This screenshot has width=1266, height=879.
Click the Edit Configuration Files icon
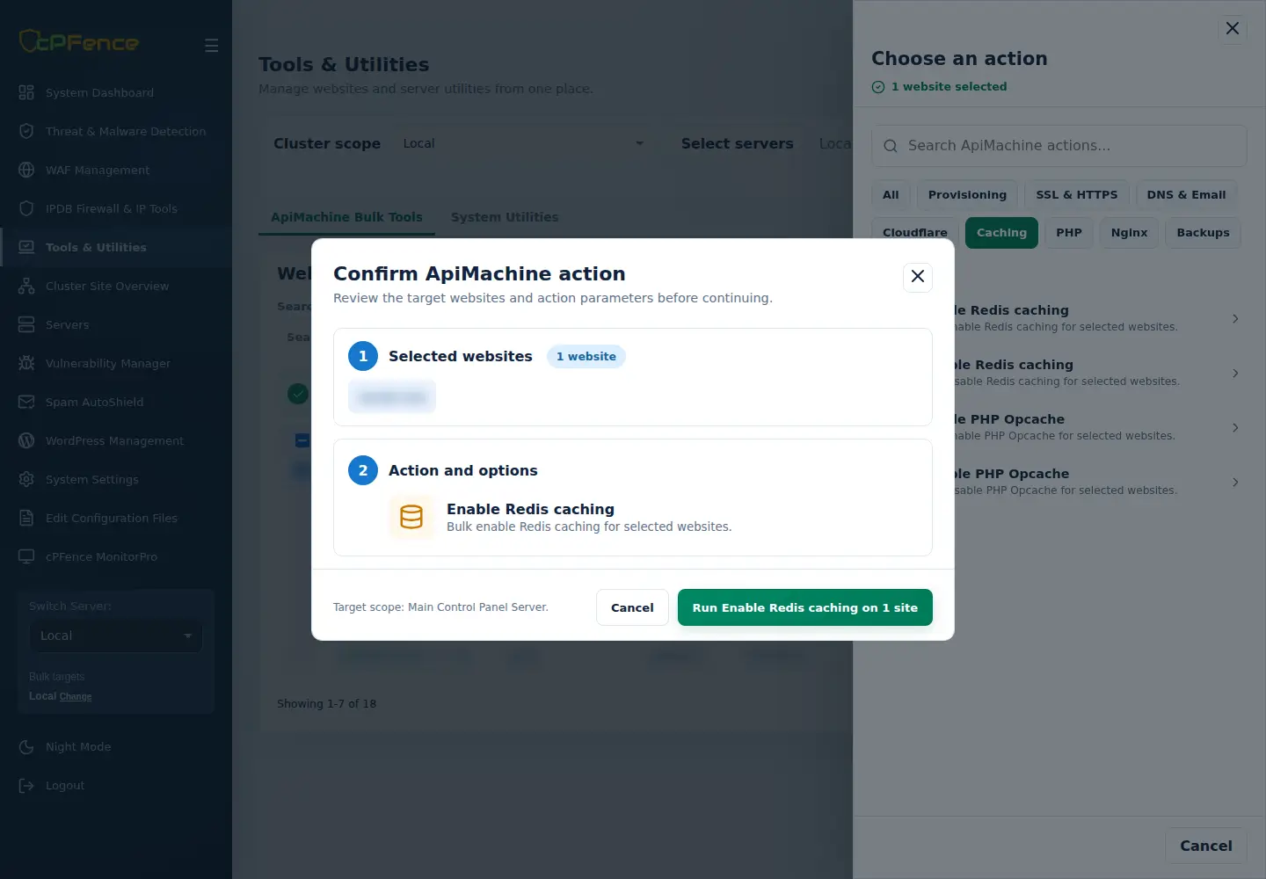pyautogui.click(x=26, y=518)
